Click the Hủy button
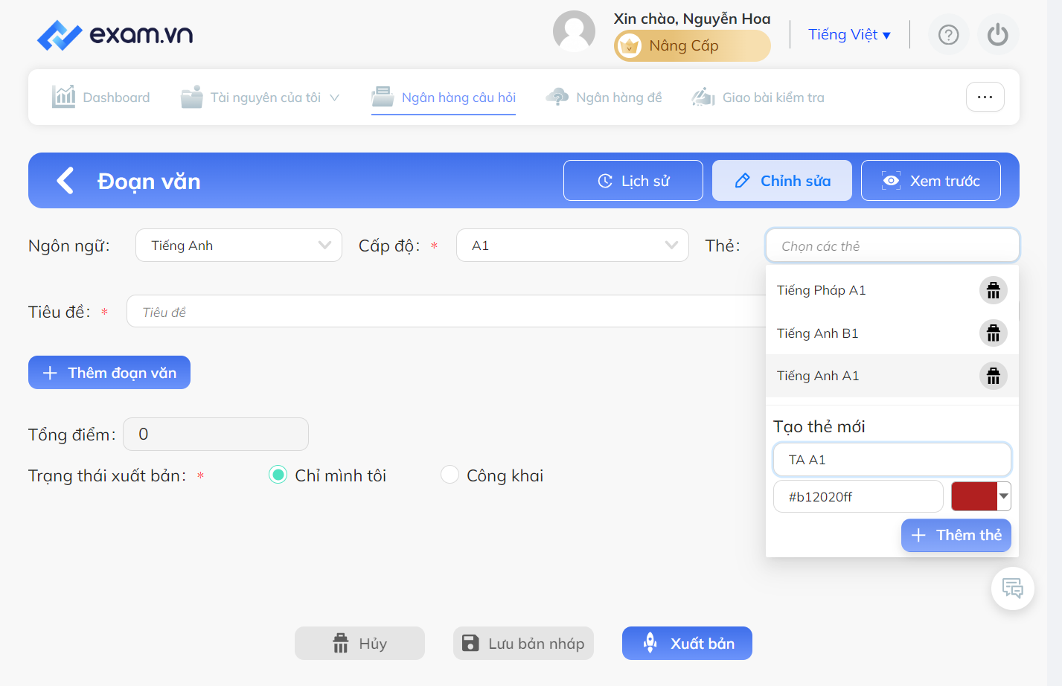1062x686 pixels. [x=359, y=644]
